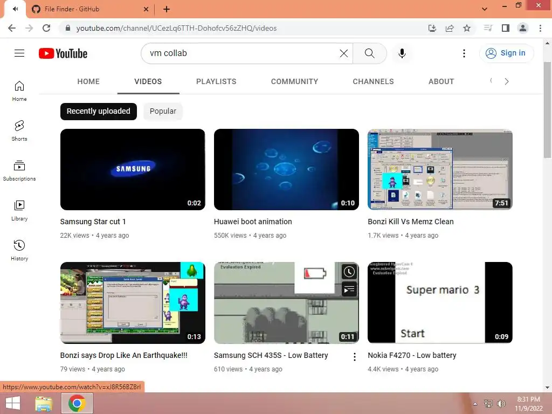The height and width of the screenshot is (414, 552).
Task: Open the media control icon in toolbar
Action: (488, 28)
